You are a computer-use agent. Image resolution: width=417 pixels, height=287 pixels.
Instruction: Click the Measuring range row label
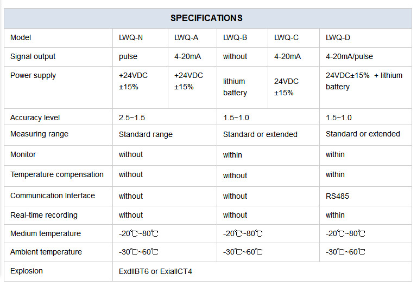[39, 134]
